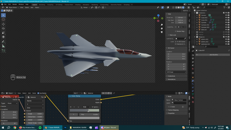Click the Wave Texture node name field

[179, 100]
